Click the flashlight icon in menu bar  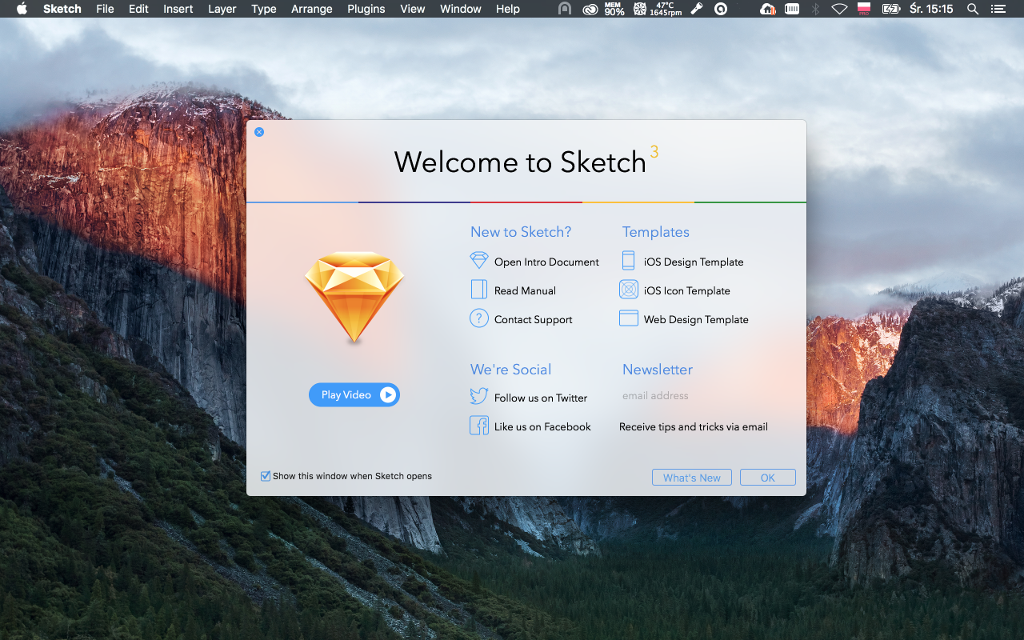tap(698, 9)
